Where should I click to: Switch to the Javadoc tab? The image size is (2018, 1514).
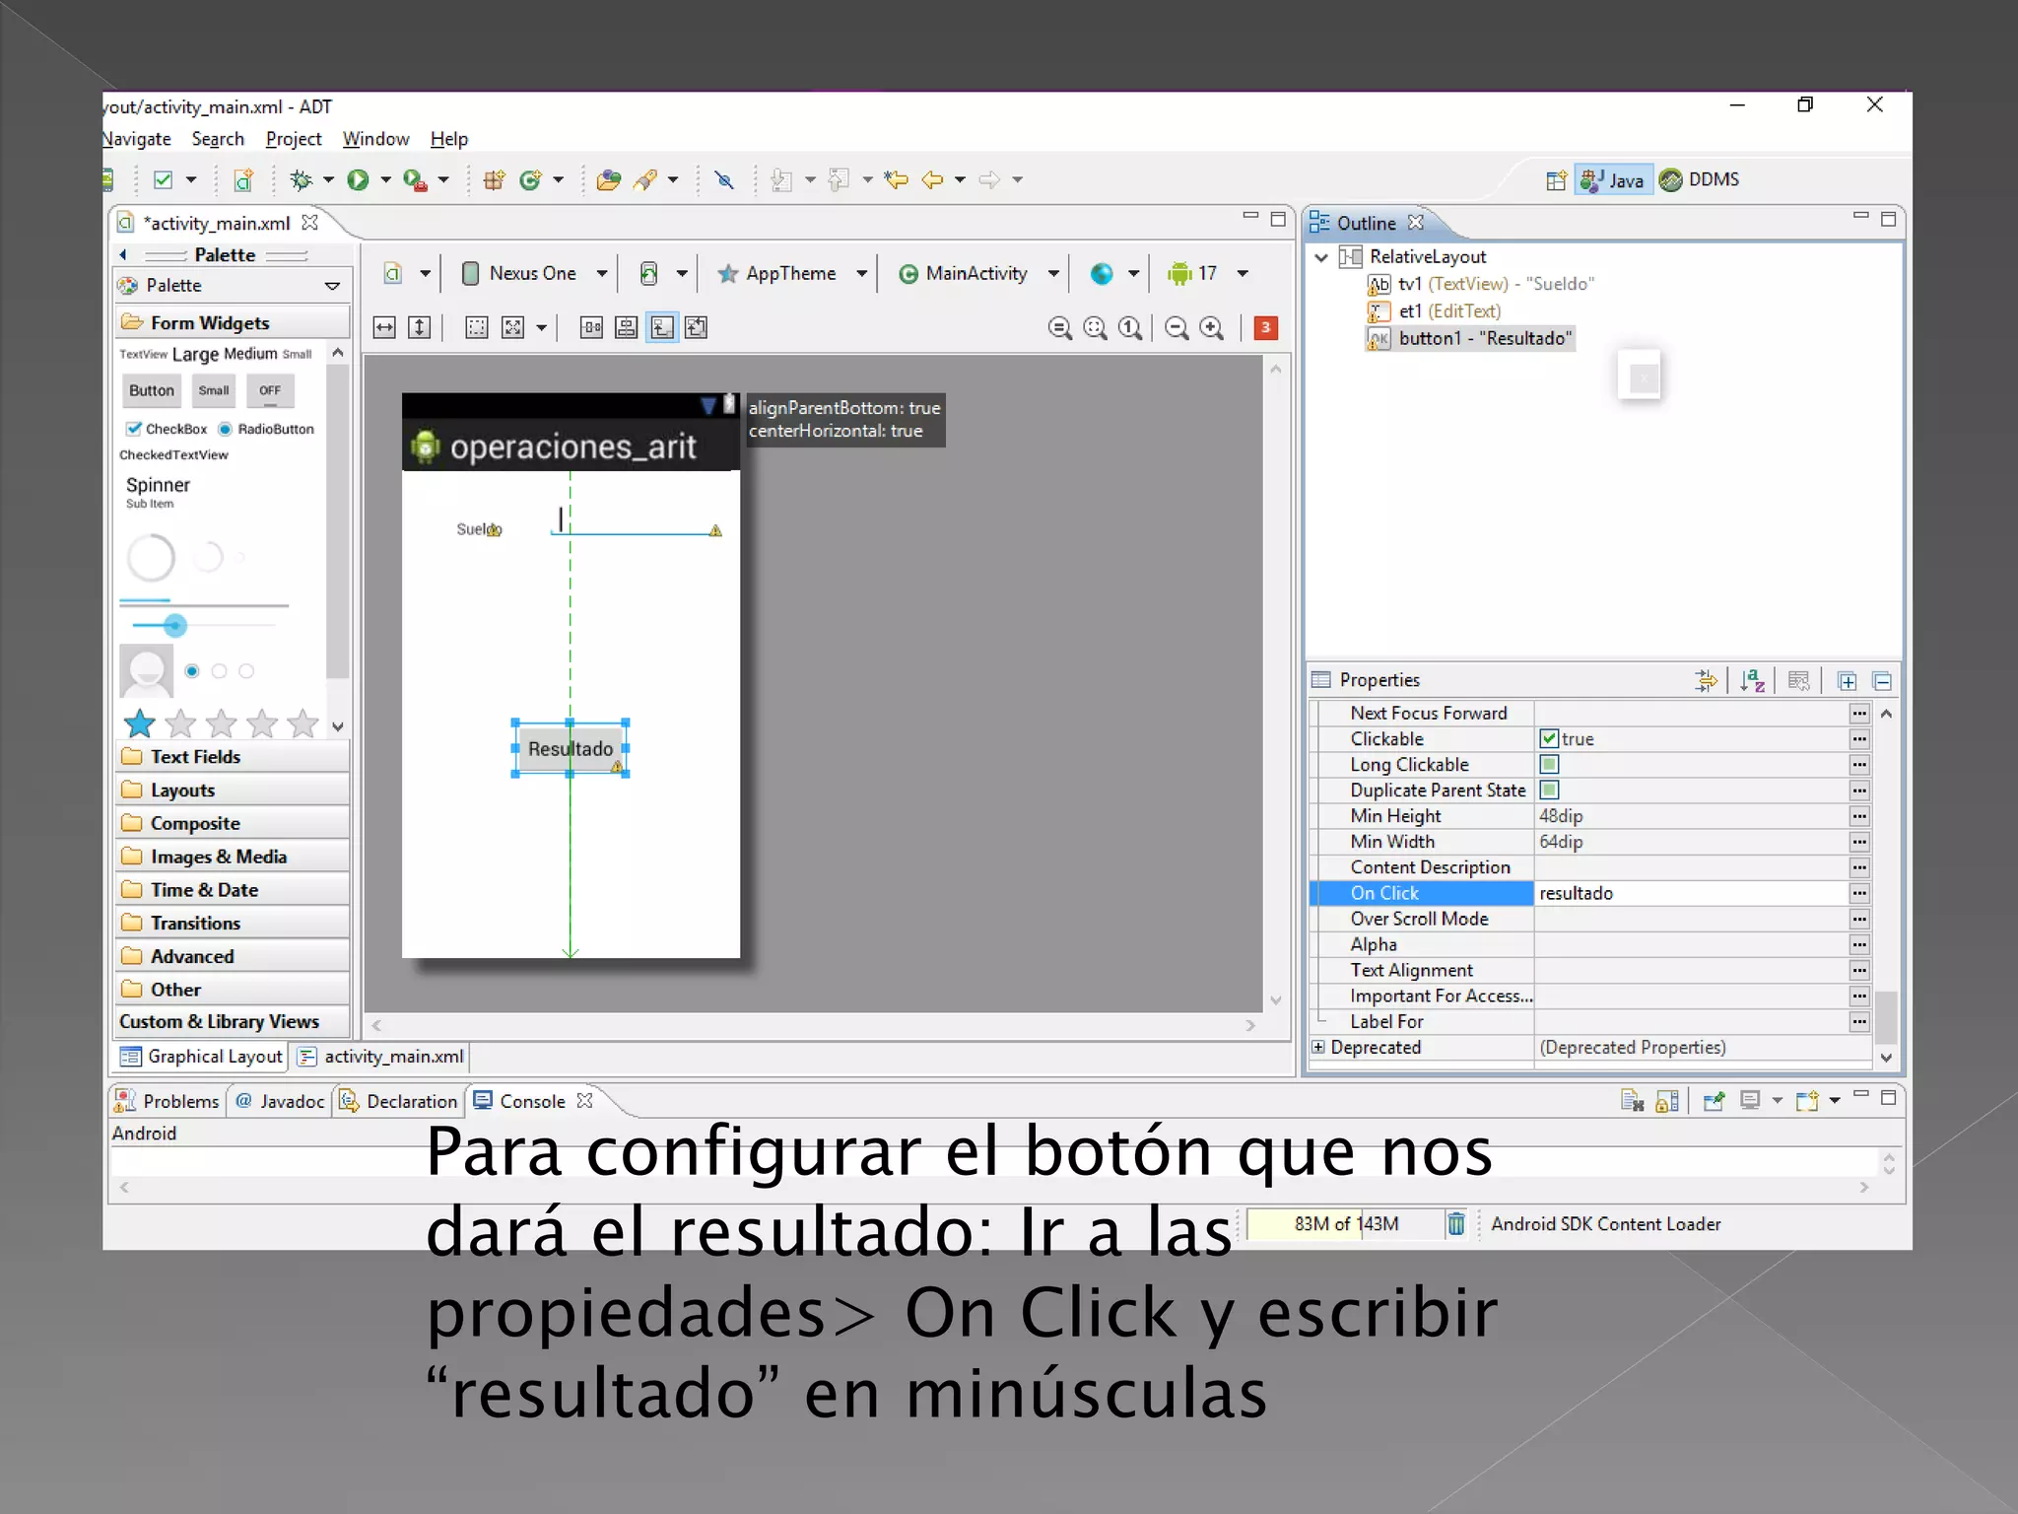tap(281, 1101)
